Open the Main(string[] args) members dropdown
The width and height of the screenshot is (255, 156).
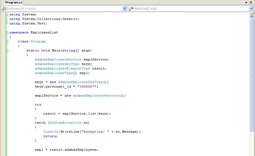tap(251, 8)
